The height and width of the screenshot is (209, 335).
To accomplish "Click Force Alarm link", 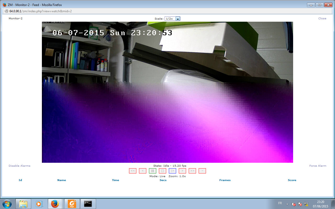I will pos(318,166).
